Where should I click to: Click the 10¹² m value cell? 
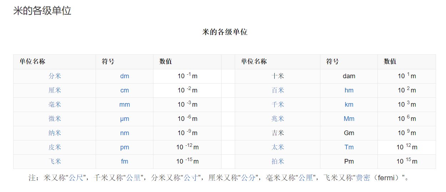(407, 147)
